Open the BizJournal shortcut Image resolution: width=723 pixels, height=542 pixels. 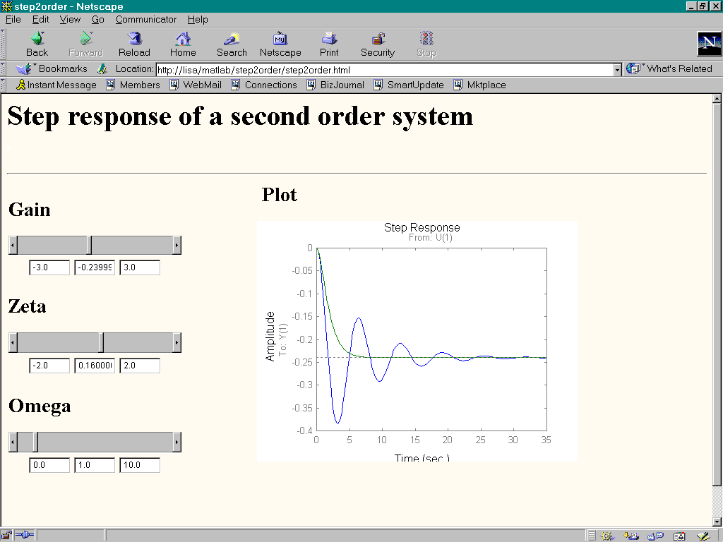[335, 85]
